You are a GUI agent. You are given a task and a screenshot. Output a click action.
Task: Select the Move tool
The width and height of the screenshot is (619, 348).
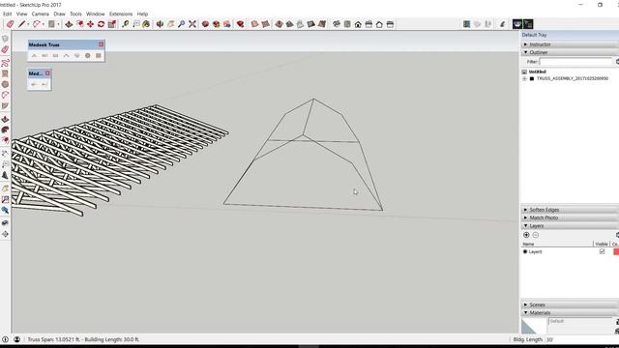click(90, 24)
